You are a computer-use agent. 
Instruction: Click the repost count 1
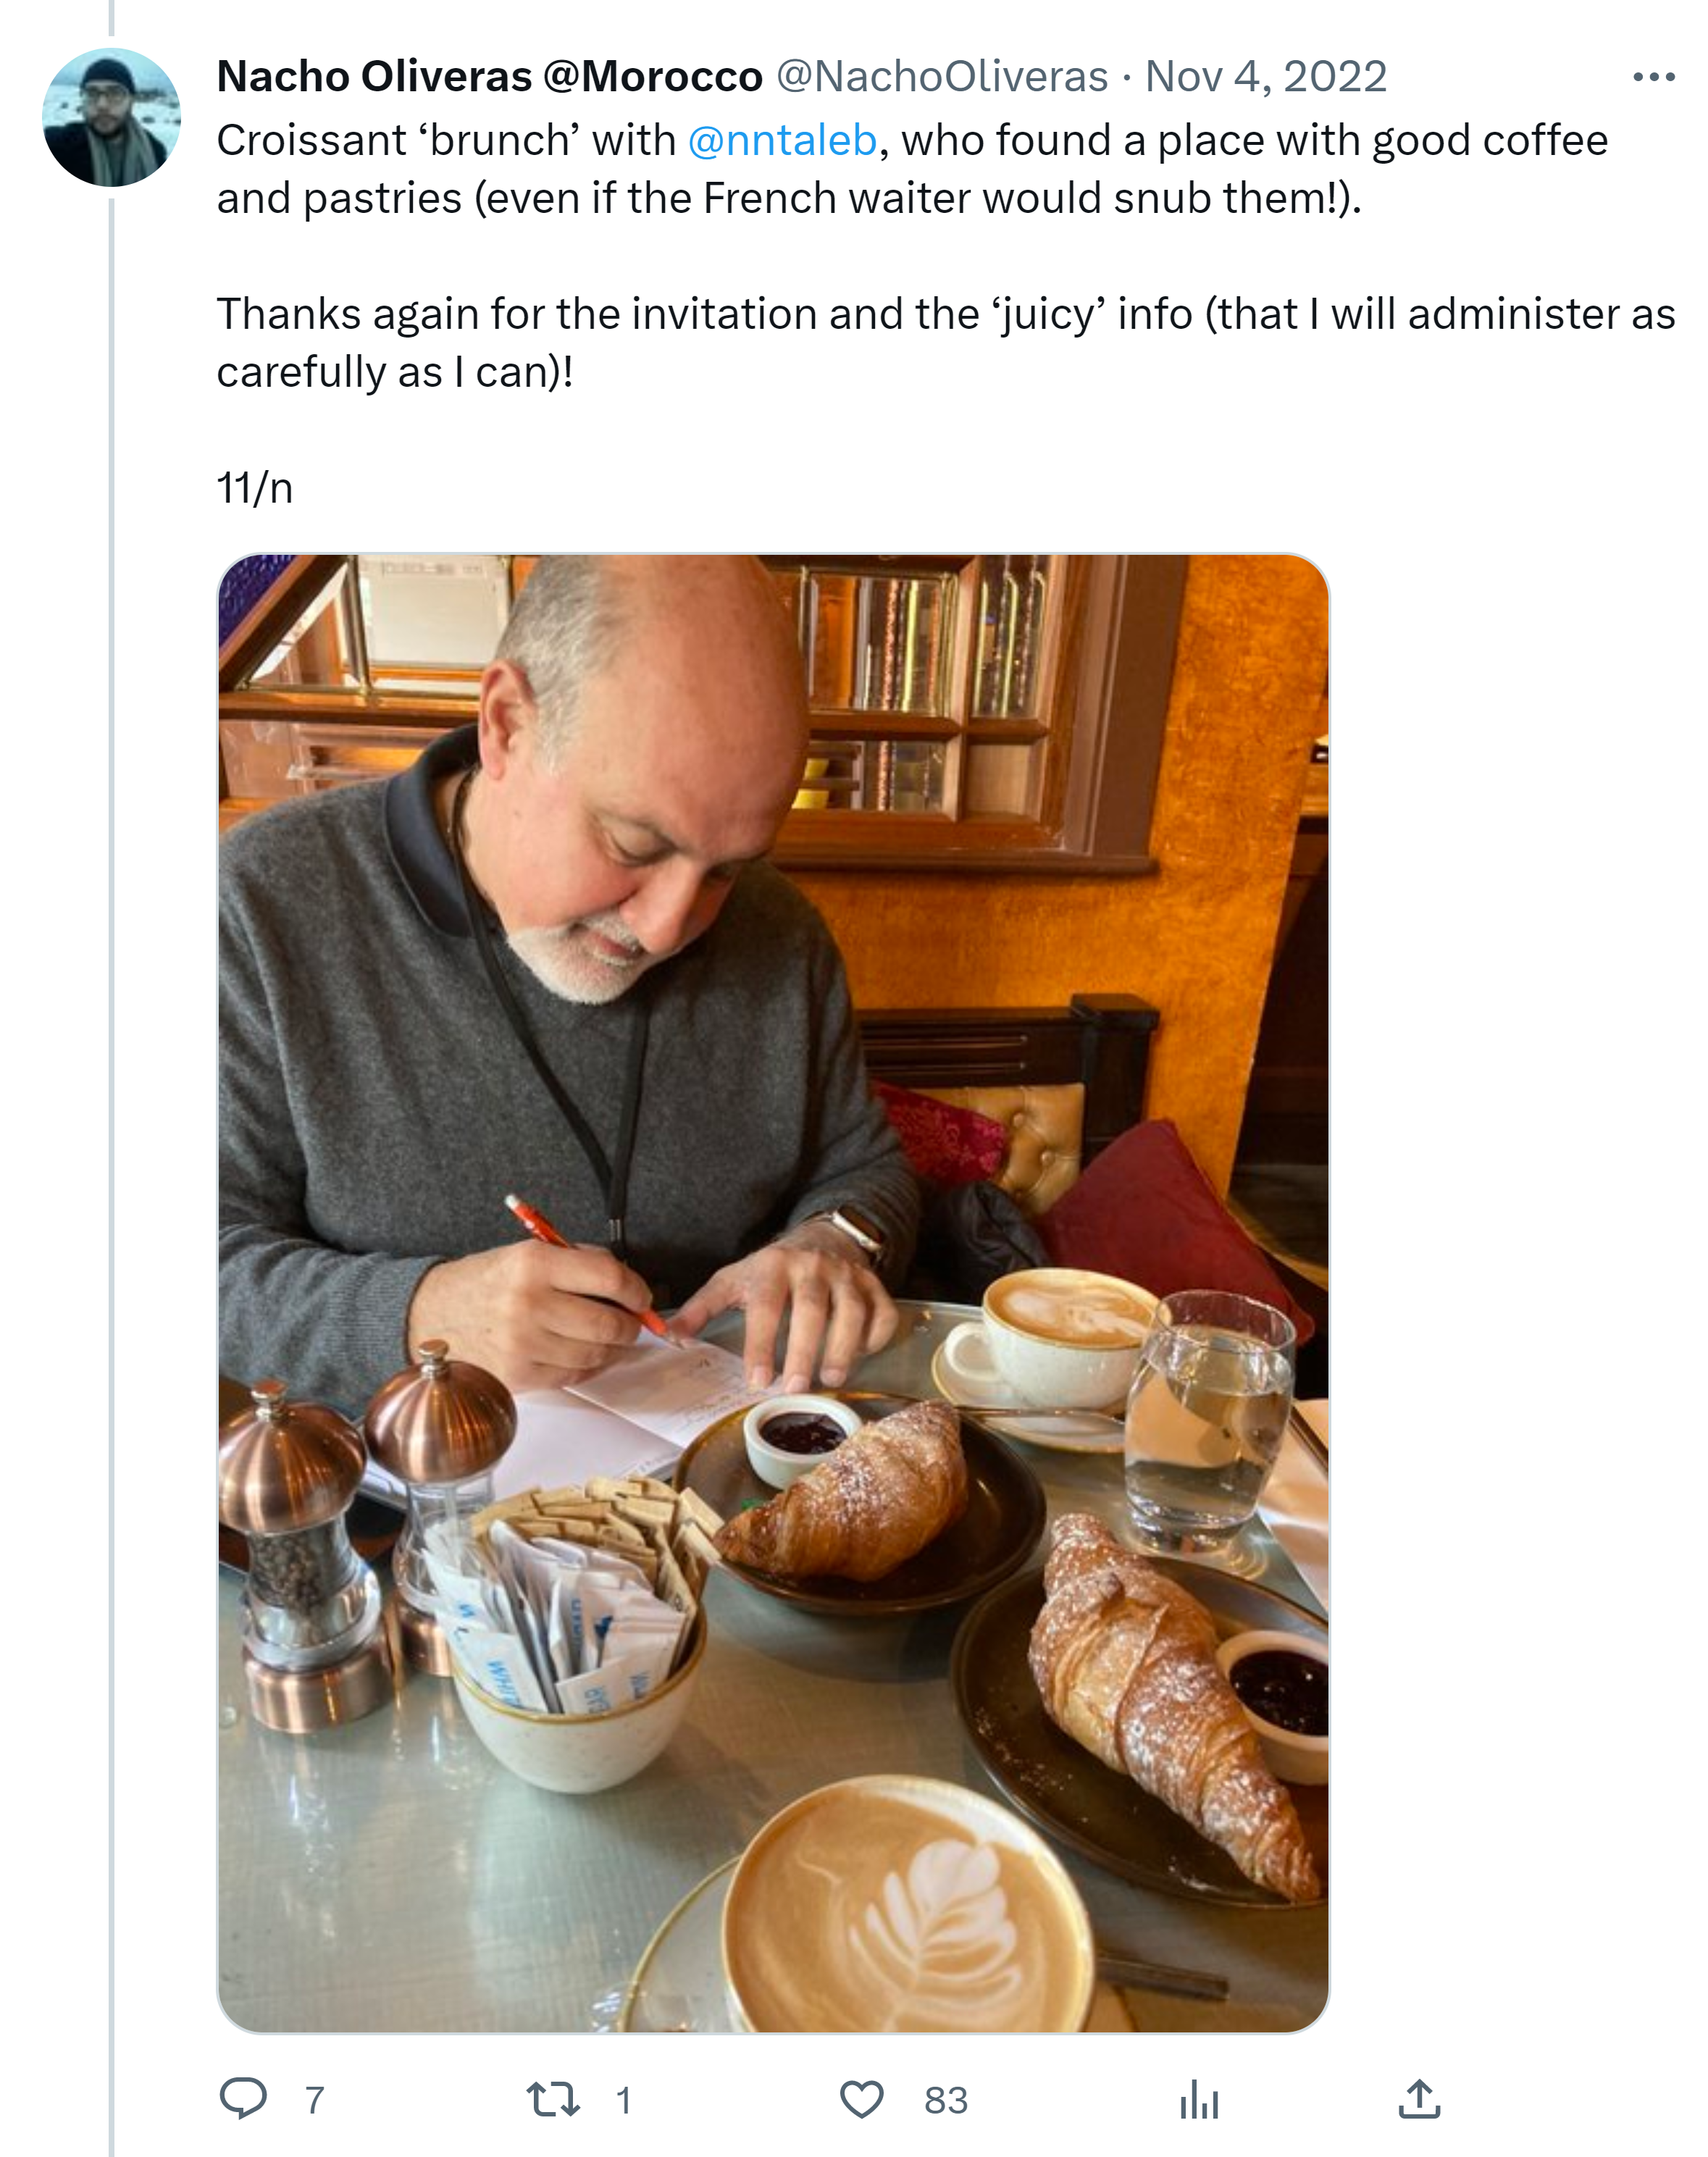[x=623, y=2099]
